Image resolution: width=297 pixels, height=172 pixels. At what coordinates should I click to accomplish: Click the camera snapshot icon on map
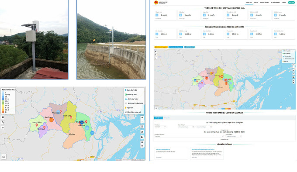[3, 117]
